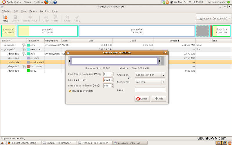Click the clock showing Mon Oct 20

click(x=190, y=2)
